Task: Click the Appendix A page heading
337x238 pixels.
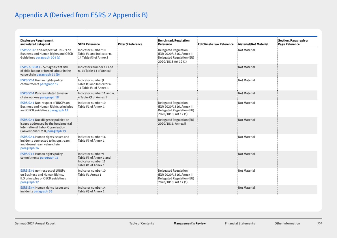Action: (x=81, y=15)
